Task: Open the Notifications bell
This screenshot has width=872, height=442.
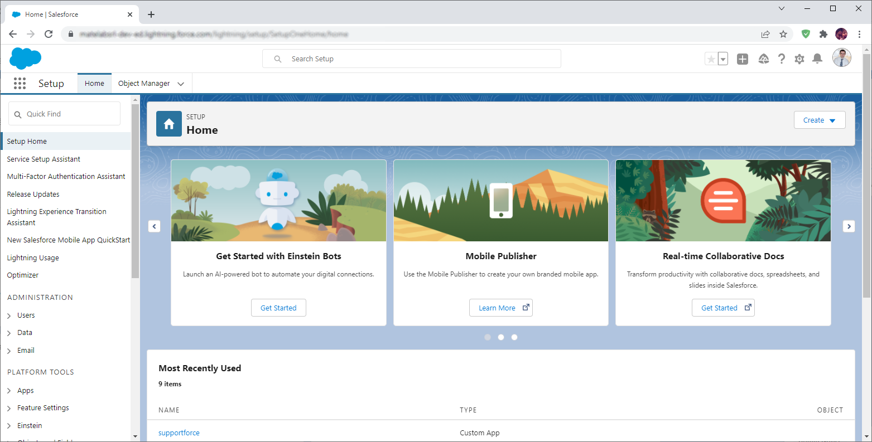Action: [x=817, y=59]
